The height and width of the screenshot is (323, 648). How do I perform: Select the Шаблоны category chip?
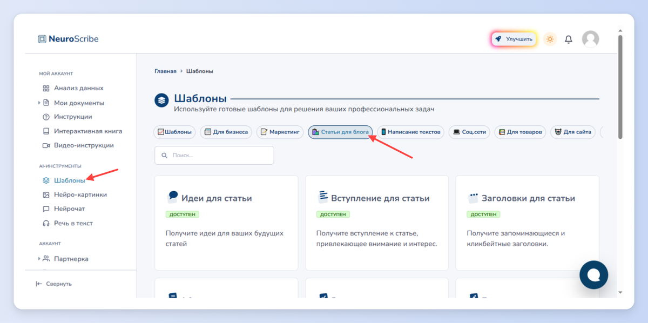(175, 132)
